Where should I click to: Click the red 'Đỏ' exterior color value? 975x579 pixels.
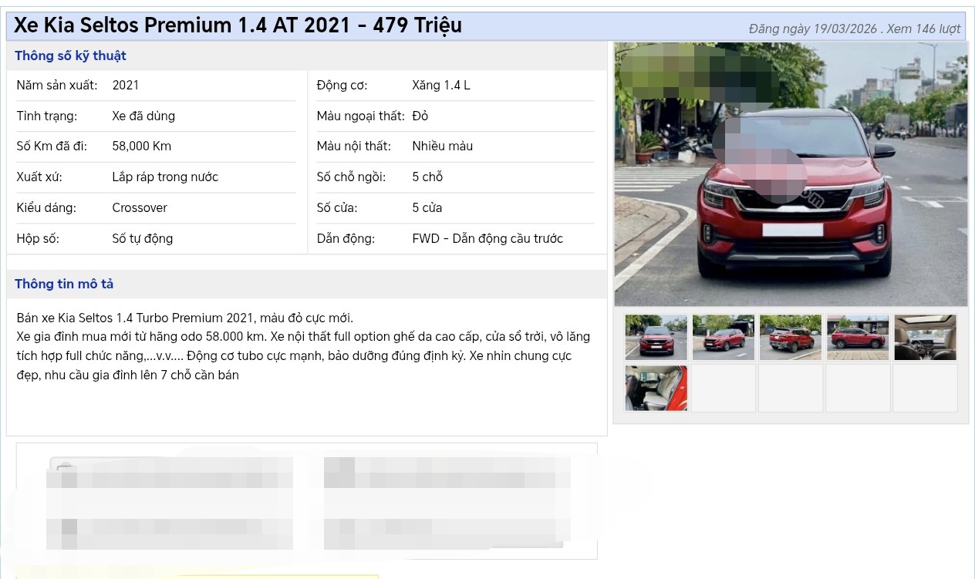(419, 116)
